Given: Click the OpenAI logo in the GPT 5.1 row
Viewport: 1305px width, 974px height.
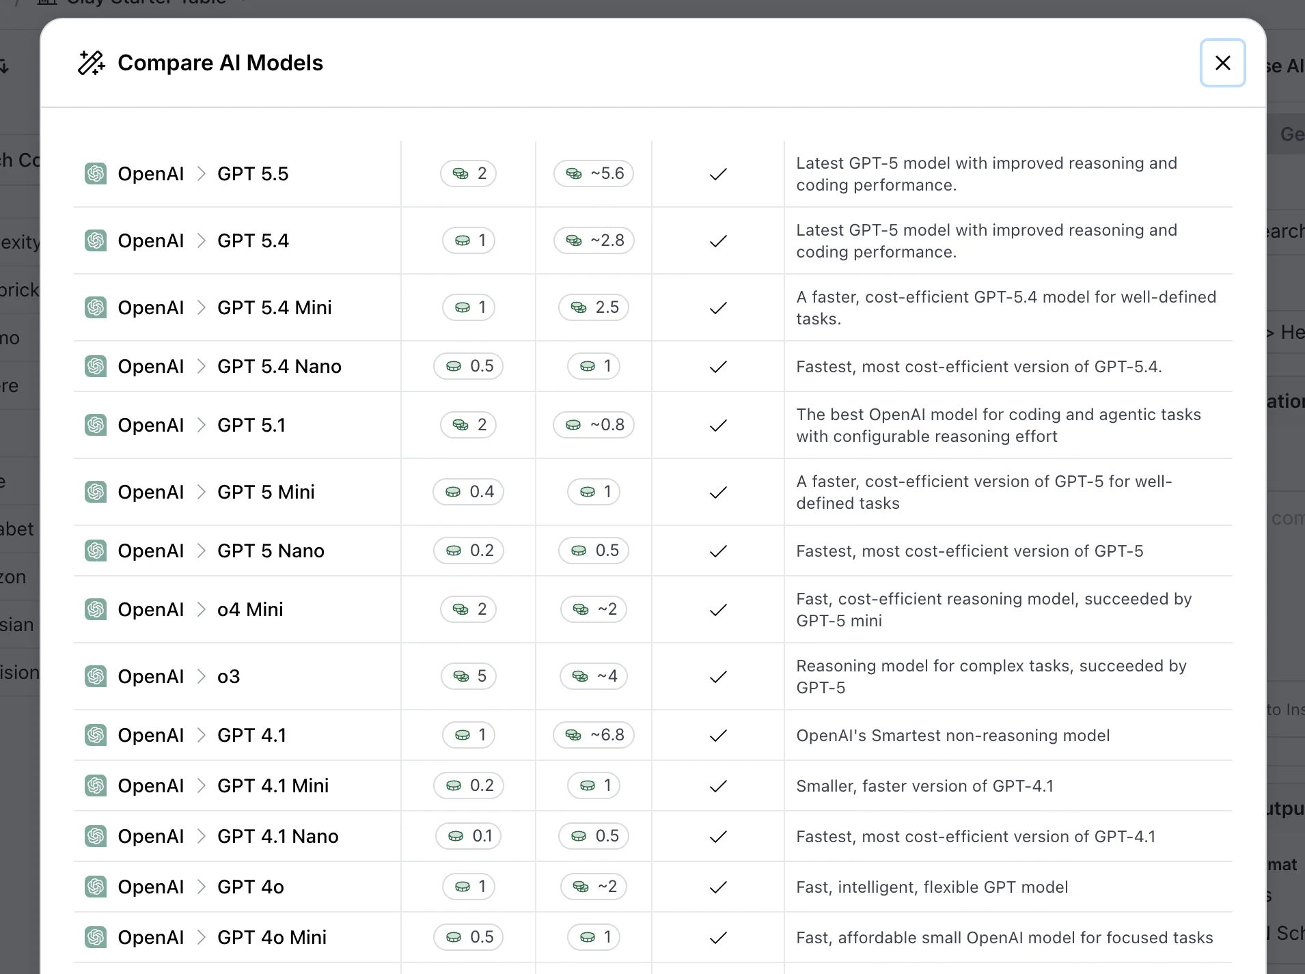Looking at the screenshot, I should click(x=96, y=425).
